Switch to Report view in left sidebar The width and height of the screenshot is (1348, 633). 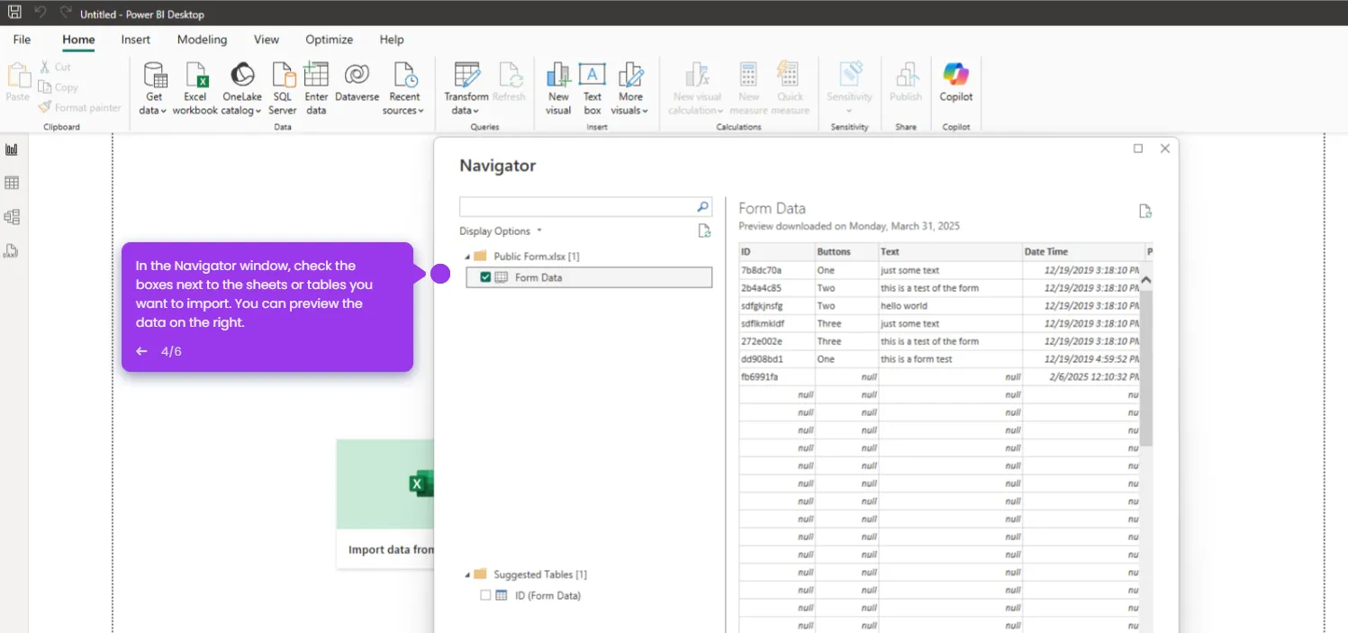(12, 149)
